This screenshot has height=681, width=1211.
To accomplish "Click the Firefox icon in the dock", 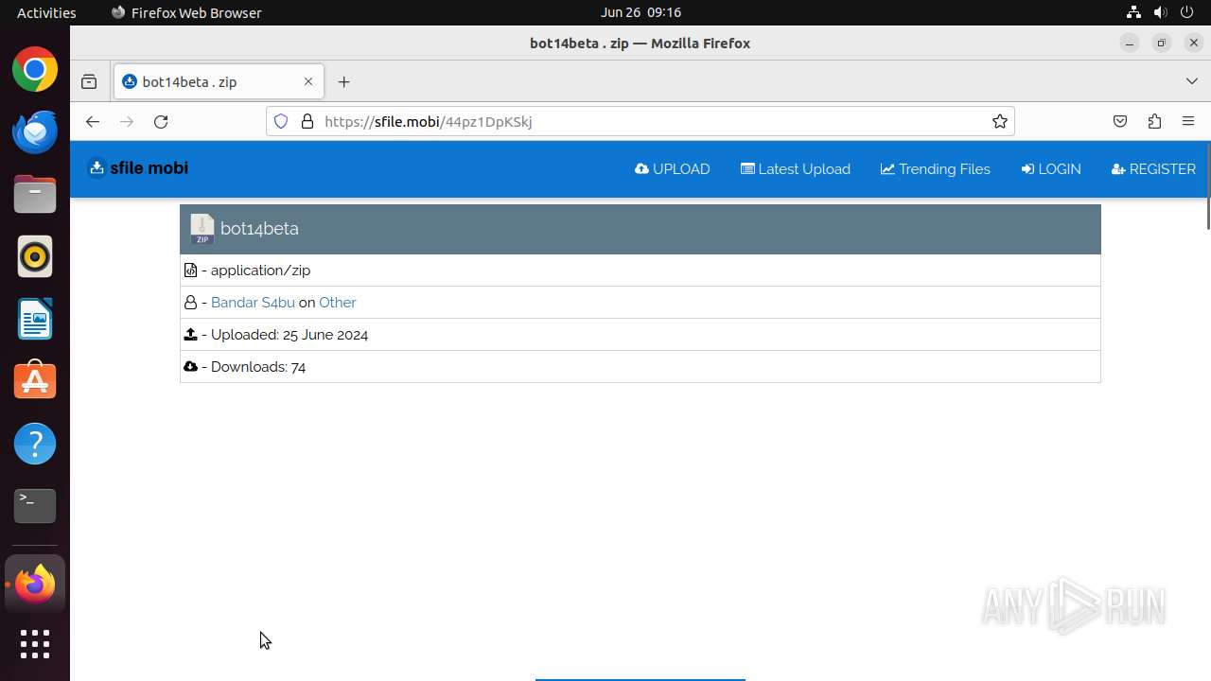I will coord(35,584).
